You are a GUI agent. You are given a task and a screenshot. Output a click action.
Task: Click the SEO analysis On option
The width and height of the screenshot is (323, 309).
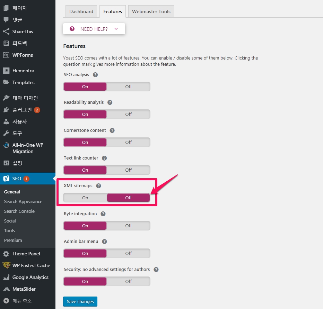85,87
